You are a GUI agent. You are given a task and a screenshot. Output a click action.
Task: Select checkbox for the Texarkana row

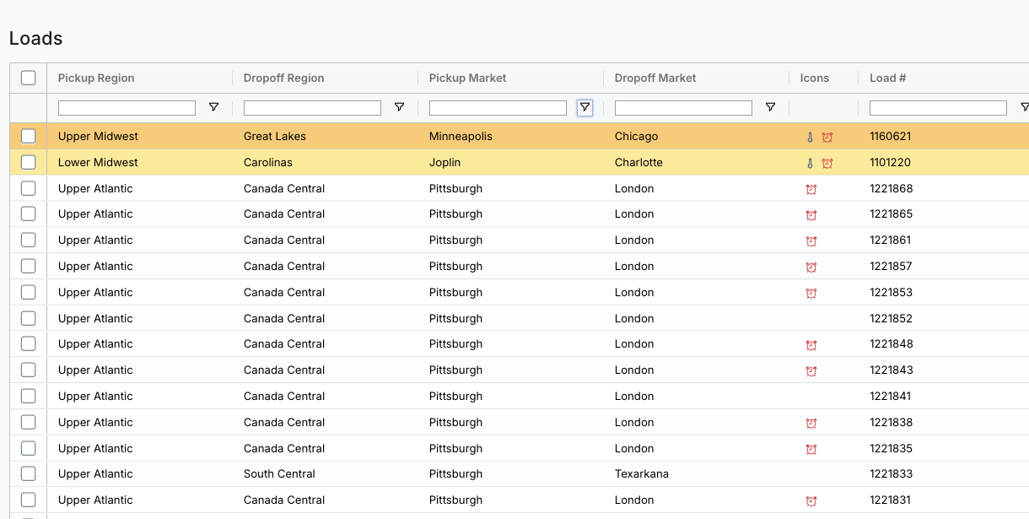pos(29,473)
